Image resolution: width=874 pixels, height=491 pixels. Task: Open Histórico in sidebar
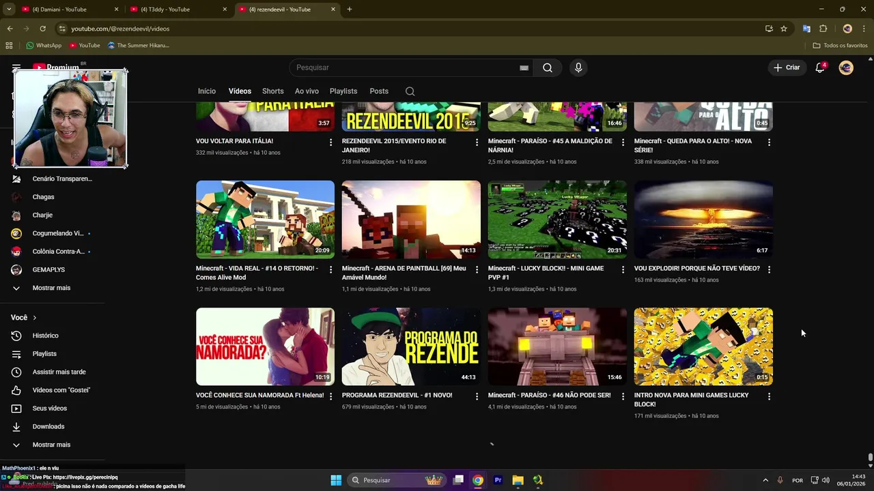(46, 336)
